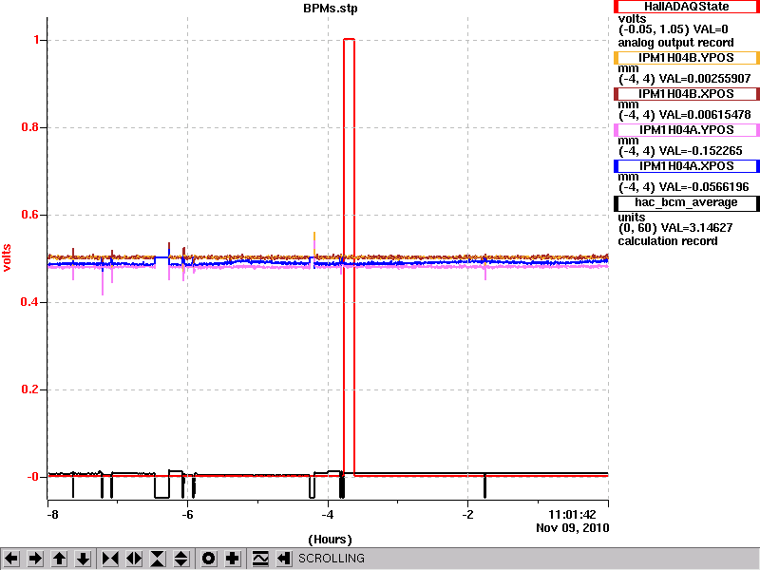Click the '-8' x-axis tick label
Screen dimensions: 760x570
pyautogui.click(x=52, y=515)
